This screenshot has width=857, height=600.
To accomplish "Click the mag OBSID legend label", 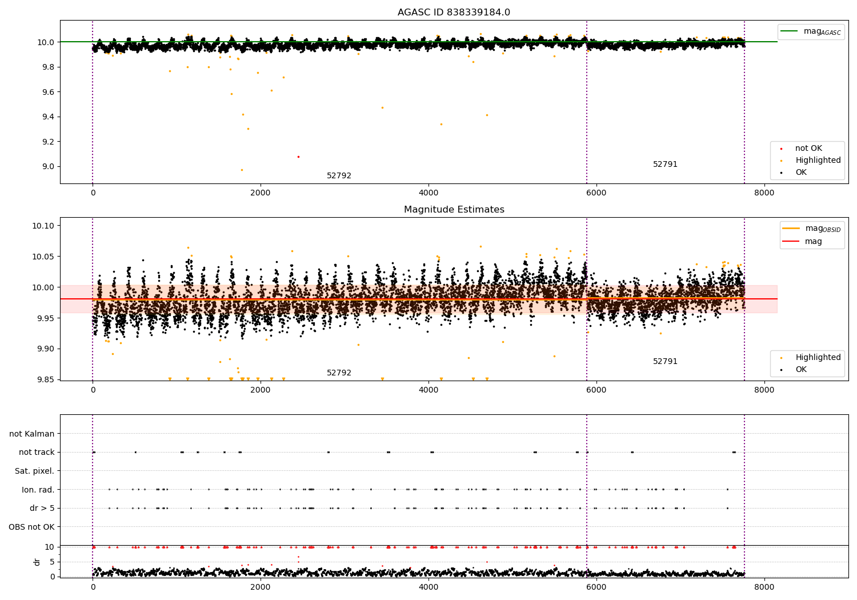I will point(823,229).
